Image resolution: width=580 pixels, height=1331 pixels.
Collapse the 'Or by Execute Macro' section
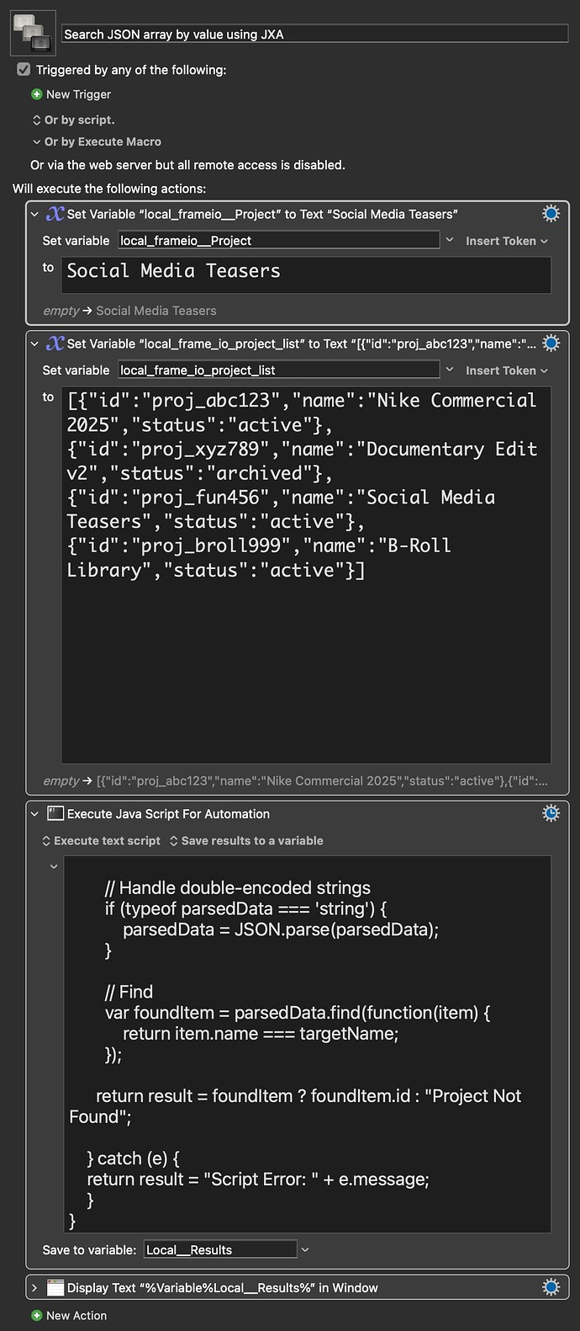(x=36, y=141)
